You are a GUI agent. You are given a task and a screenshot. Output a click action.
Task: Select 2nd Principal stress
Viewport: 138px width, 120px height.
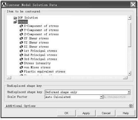coord(40,55)
